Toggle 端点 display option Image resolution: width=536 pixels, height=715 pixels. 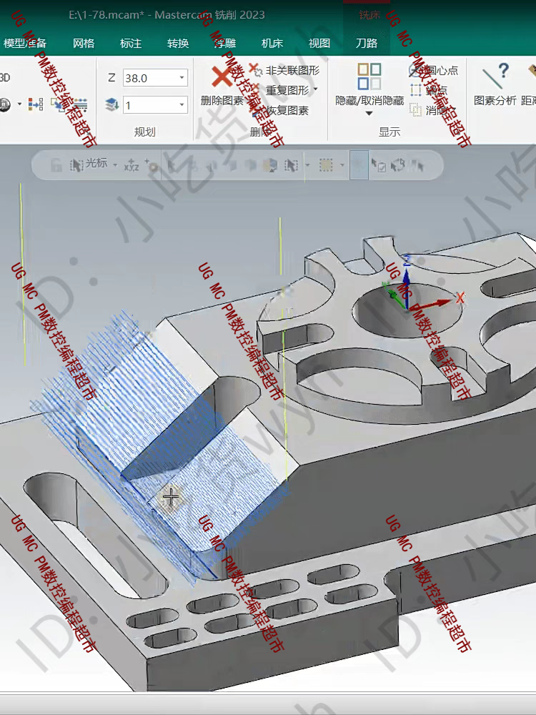pos(428,90)
